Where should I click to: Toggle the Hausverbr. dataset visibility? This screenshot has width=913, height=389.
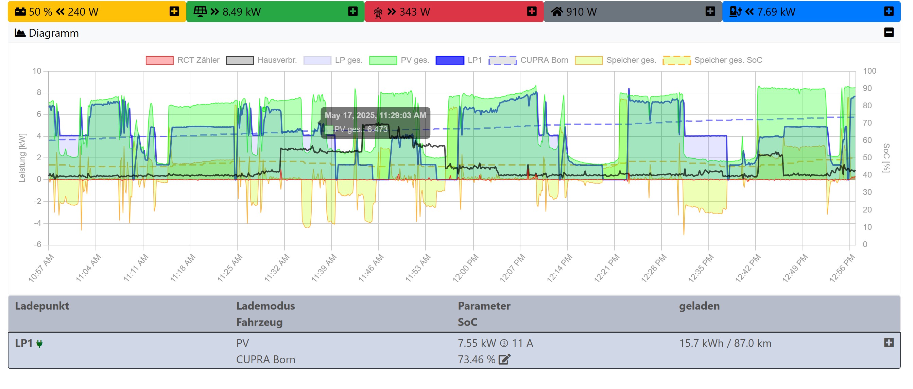240,60
